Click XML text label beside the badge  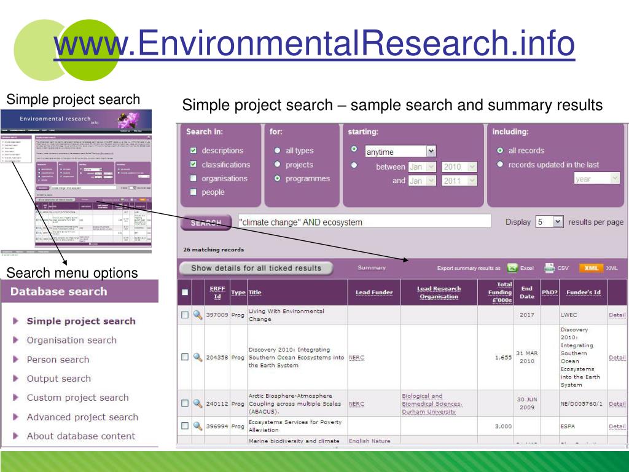612,268
